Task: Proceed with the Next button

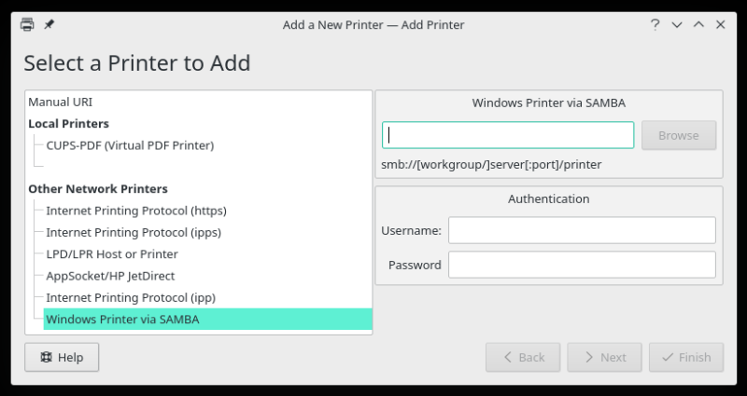Action: coord(604,357)
